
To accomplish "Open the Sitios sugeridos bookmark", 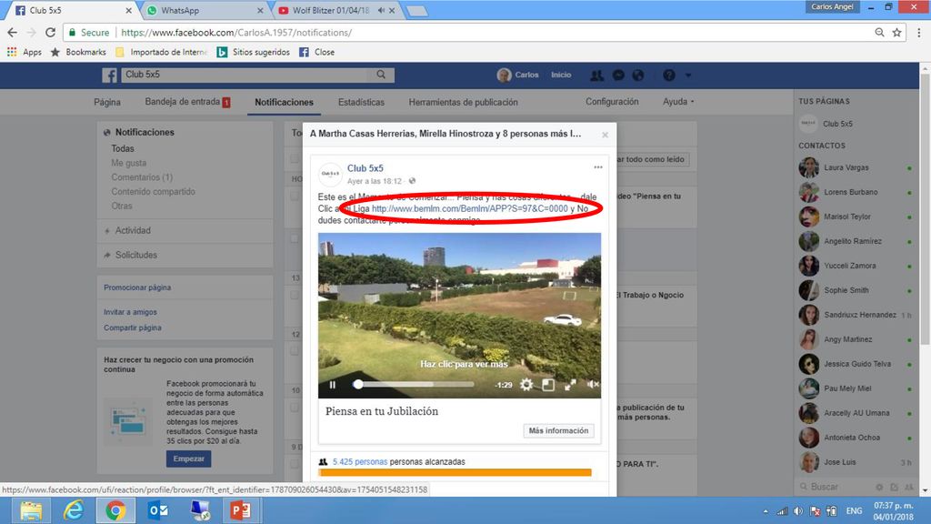I will (x=254, y=52).
